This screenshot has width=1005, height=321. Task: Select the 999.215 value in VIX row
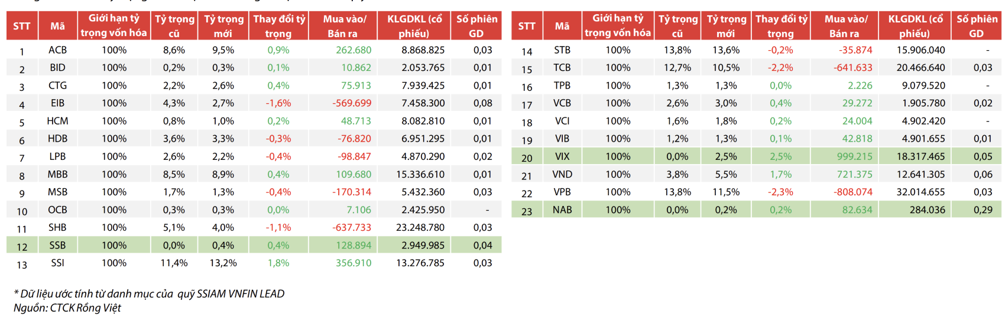click(855, 156)
